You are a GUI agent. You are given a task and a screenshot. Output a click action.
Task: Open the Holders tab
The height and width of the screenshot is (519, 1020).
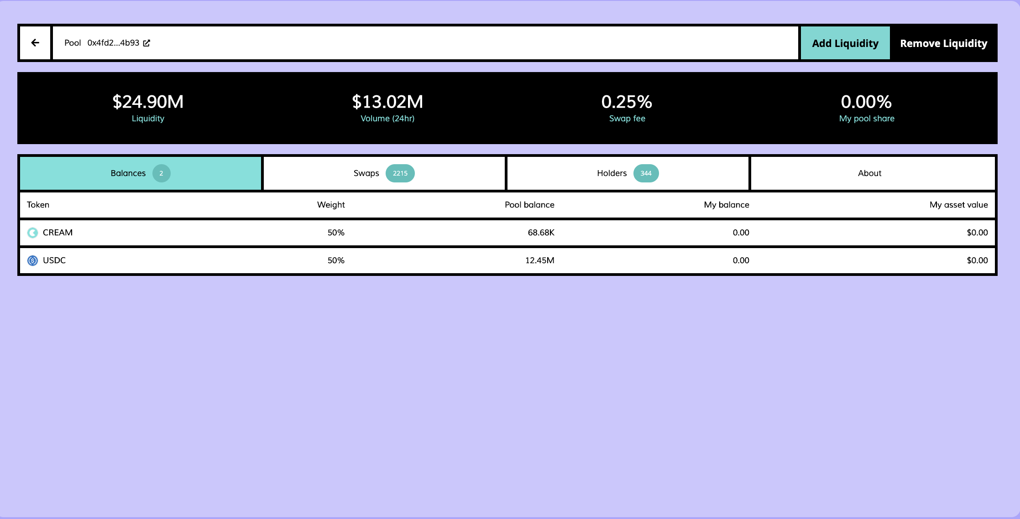(x=612, y=173)
